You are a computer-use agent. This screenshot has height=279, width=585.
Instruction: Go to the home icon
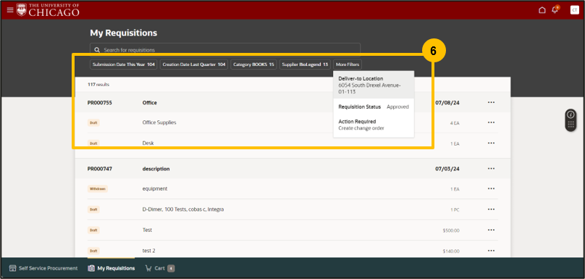point(542,10)
